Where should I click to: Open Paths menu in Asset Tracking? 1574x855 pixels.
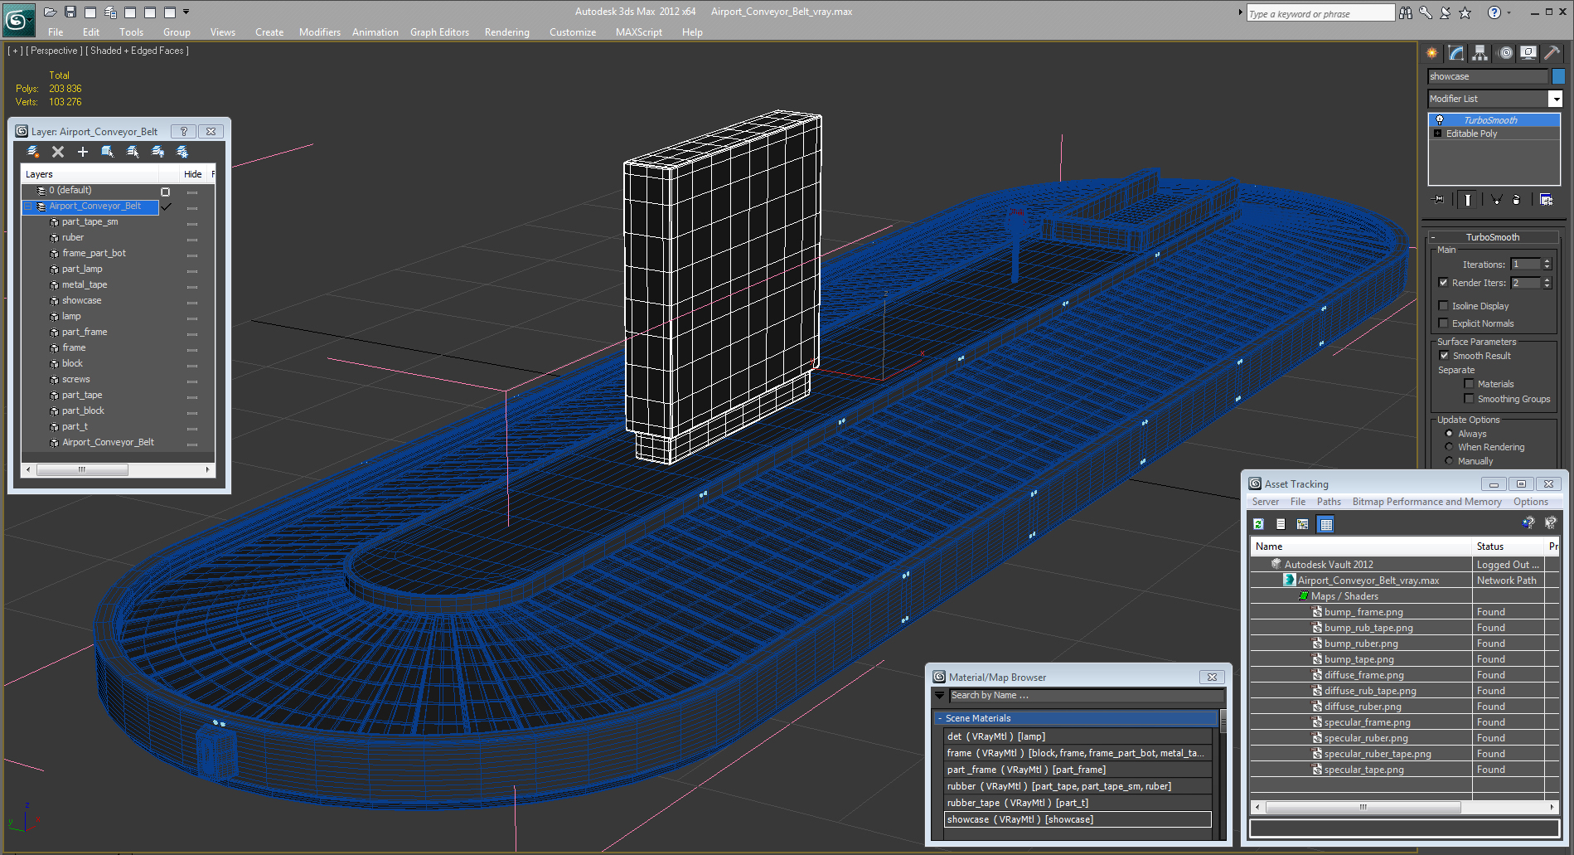pos(1329,502)
